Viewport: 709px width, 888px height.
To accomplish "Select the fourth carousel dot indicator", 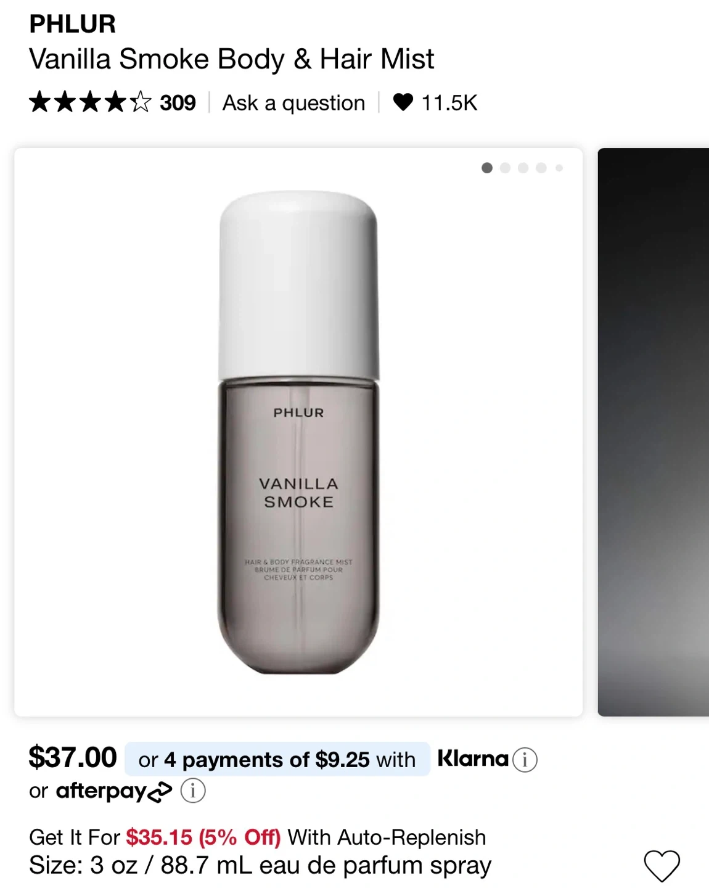I will point(541,168).
